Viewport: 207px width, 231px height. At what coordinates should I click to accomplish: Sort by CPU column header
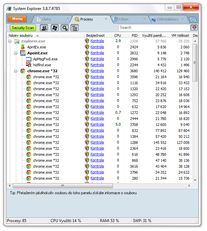tap(118, 35)
